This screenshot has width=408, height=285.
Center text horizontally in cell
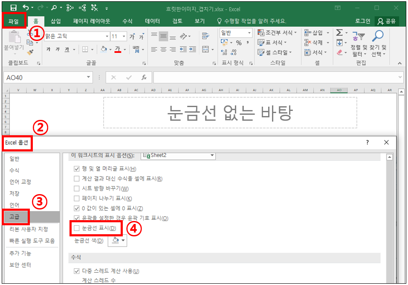163,49
